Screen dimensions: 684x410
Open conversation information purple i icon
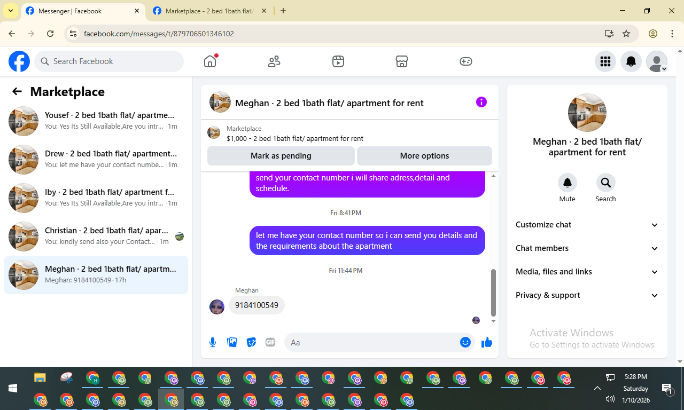[x=481, y=102]
